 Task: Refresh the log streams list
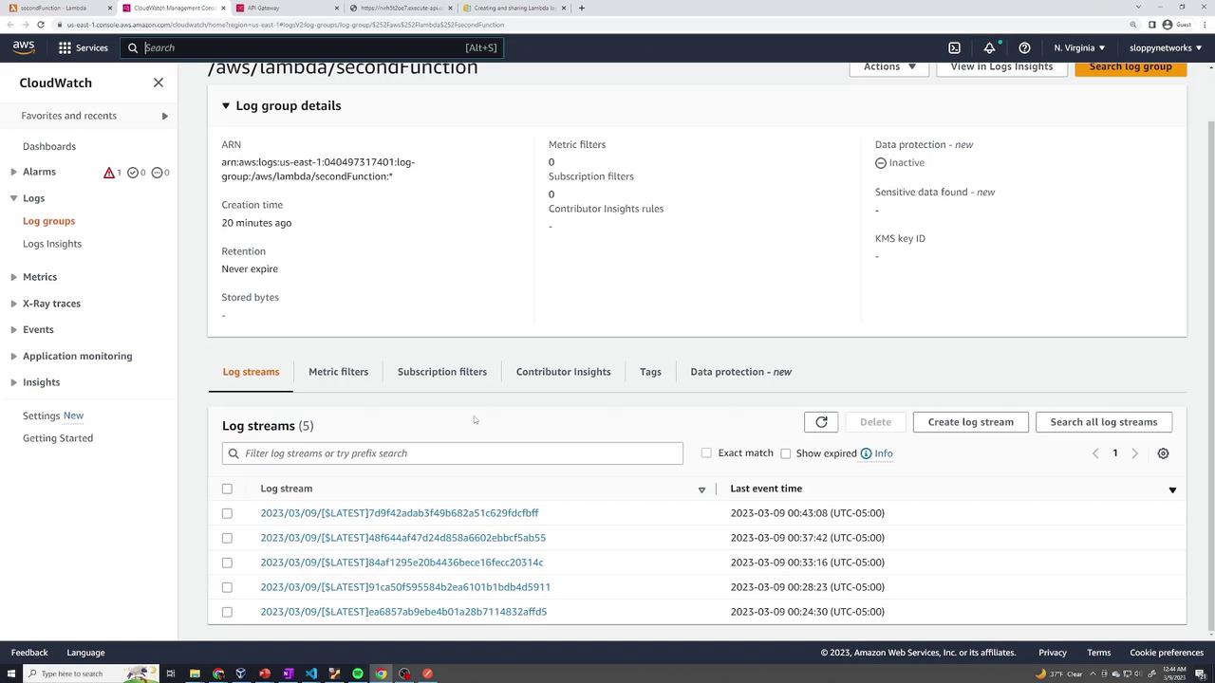821,422
